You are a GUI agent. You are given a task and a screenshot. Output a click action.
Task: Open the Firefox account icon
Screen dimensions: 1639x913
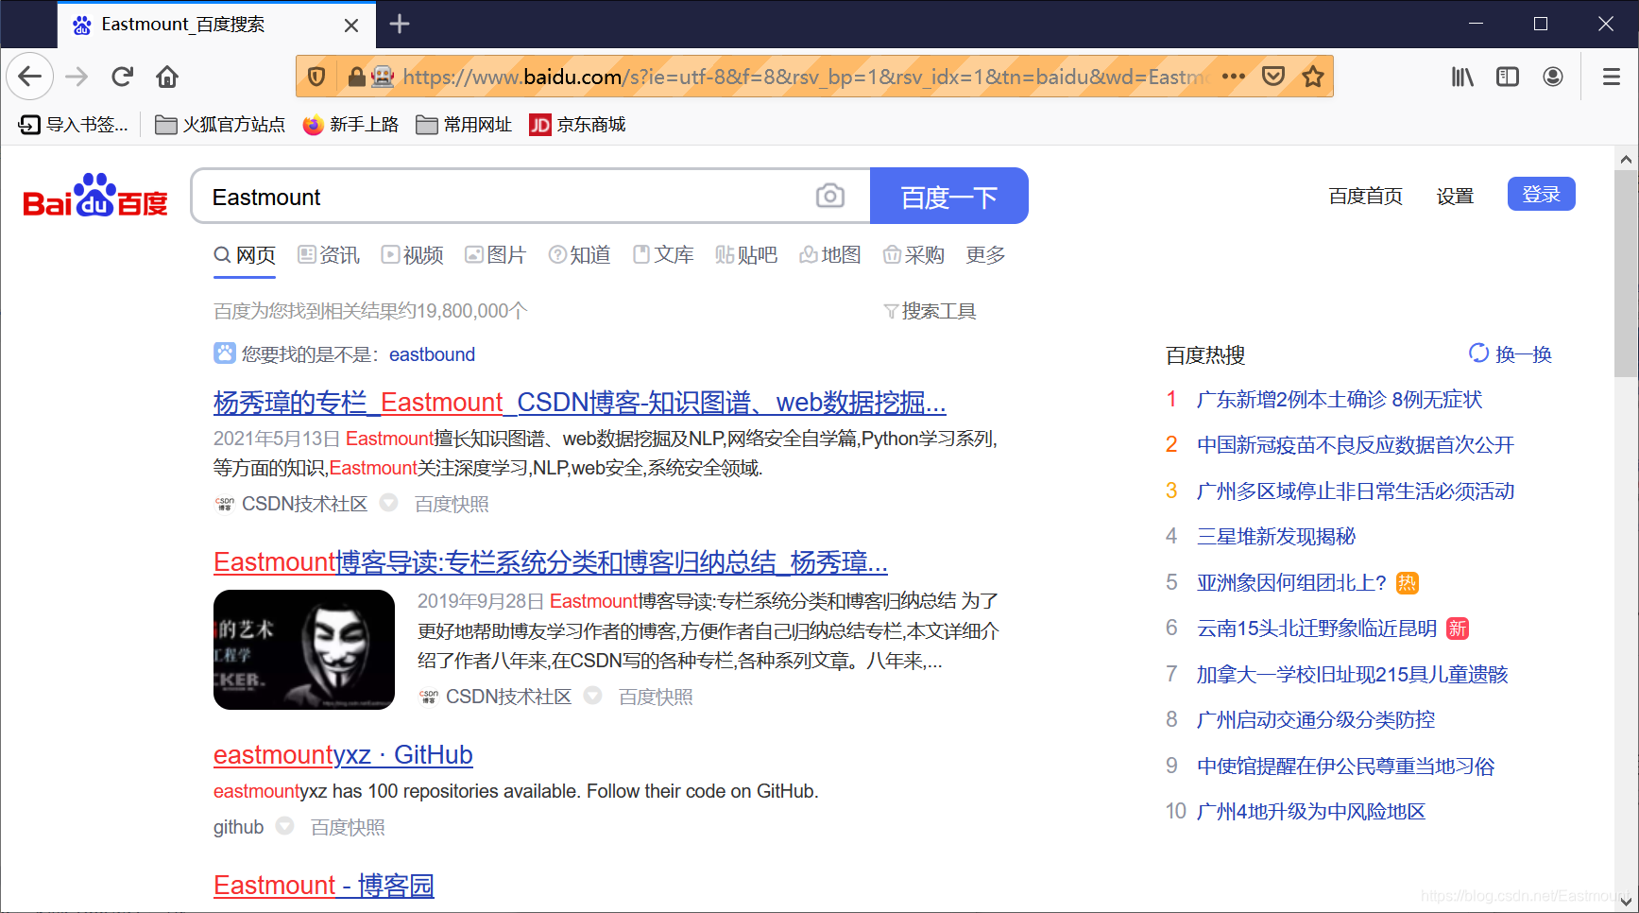coord(1553,77)
